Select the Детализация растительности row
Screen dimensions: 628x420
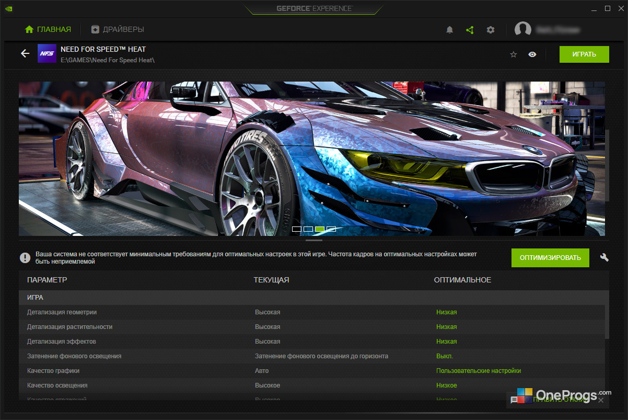coord(312,327)
